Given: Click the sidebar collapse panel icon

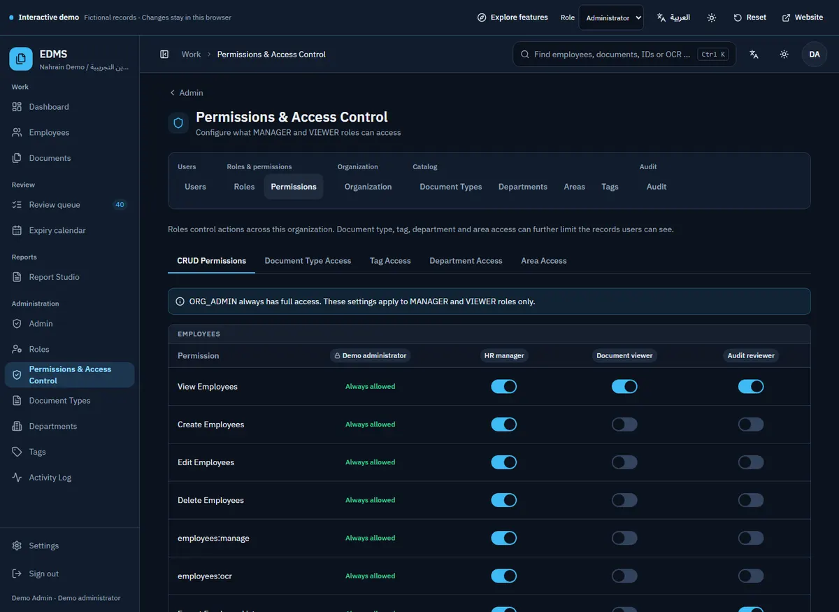Looking at the screenshot, I should 164,55.
